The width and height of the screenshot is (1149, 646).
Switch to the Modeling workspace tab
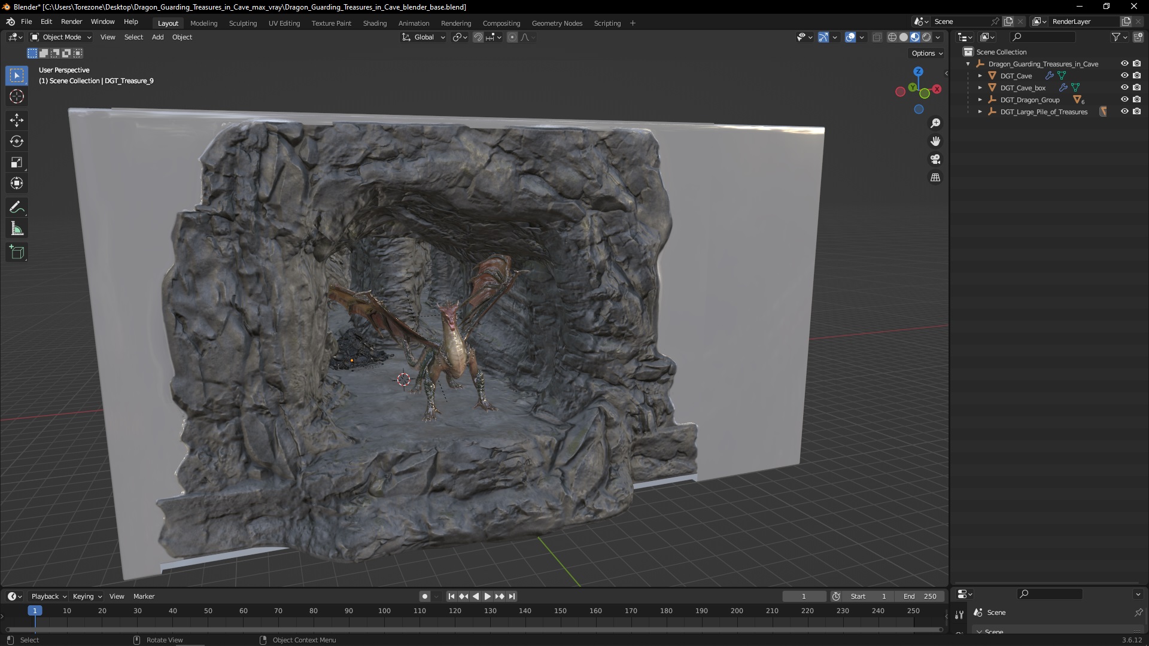click(203, 23)
